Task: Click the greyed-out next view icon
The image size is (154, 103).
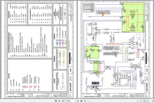Action: coord(88,101)
